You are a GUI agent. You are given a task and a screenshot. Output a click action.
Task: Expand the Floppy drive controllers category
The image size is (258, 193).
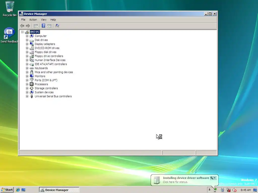click(27, 56)
